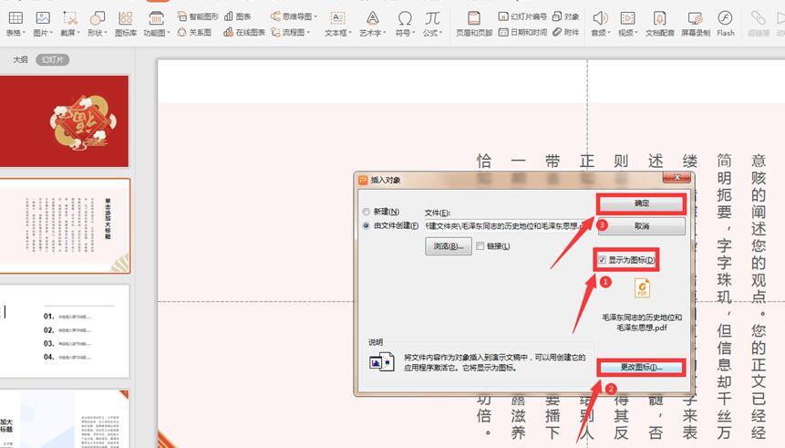Click the 对象 object button in ribbon

pos(565,16)
